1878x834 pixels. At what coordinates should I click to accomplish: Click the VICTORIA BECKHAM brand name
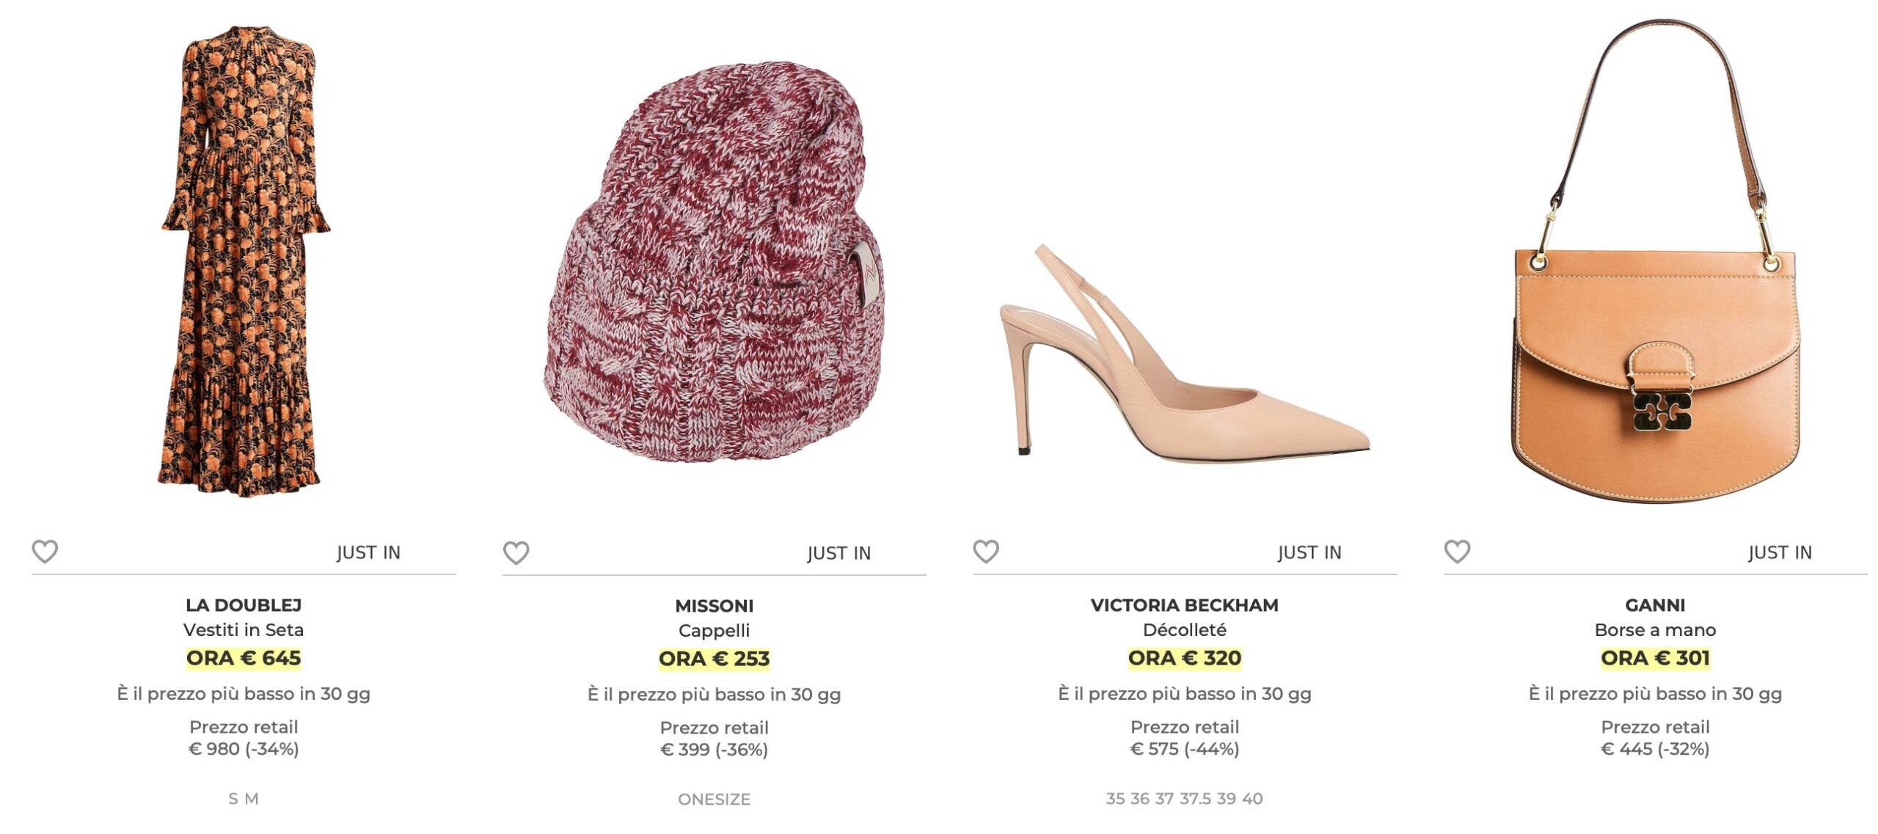point(1184,605)
